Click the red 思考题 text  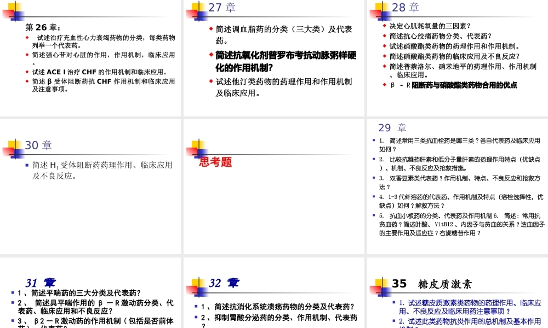pyautogui.click(x=215, y=162)
